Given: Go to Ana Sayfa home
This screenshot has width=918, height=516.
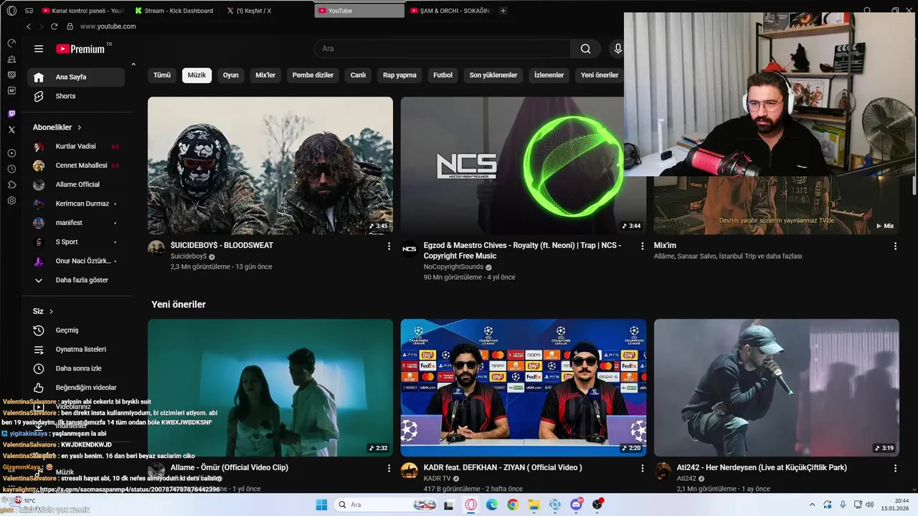Looking at the screenshot, I should coord(76,77).
